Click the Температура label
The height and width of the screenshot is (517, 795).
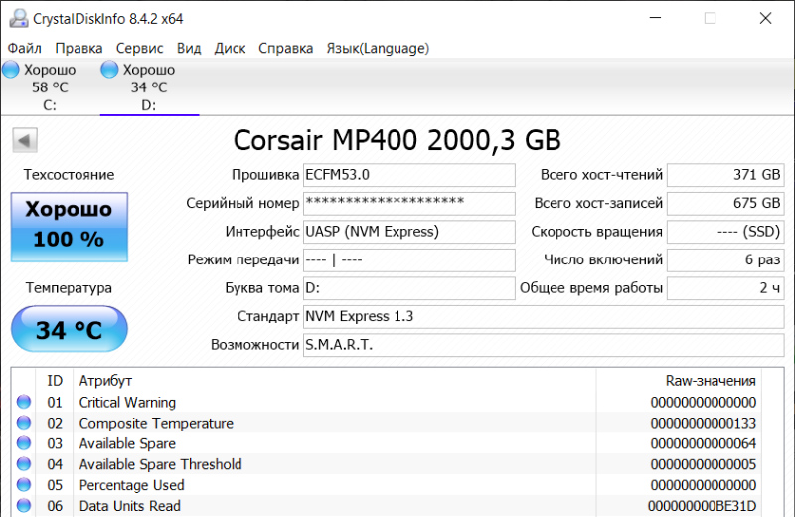(x=69, y=288)
